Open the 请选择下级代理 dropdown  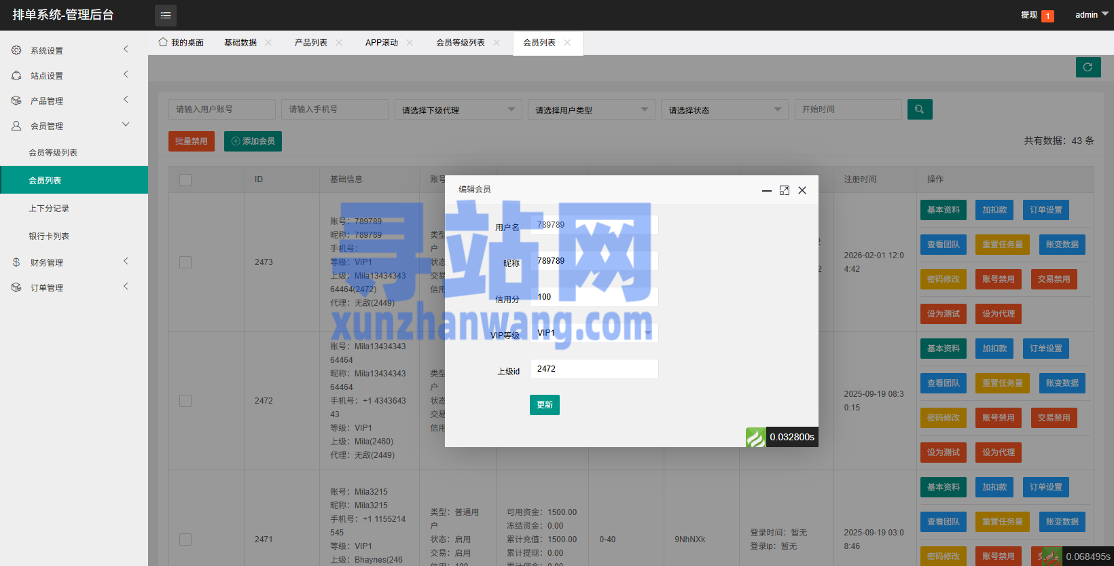(x=457, y=110)
